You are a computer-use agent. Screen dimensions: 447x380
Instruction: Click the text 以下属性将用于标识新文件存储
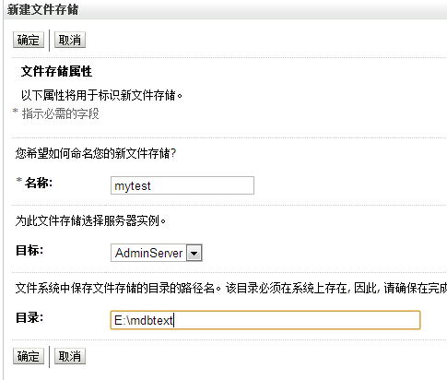coord(101,95)
